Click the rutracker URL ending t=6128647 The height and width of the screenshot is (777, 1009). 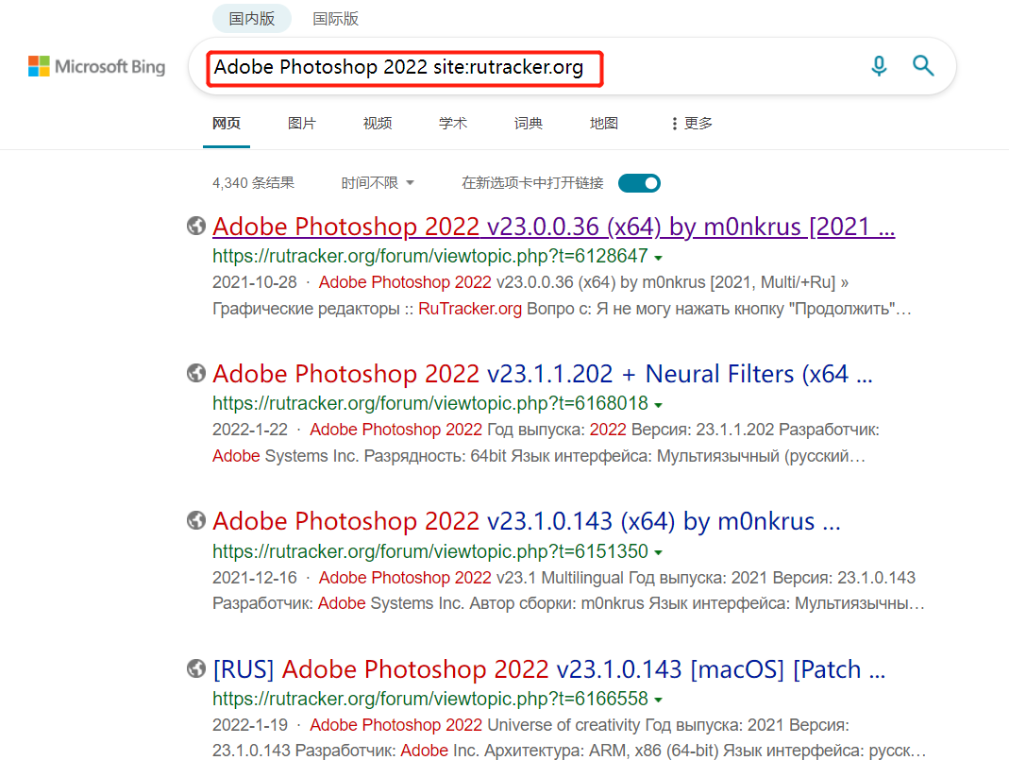click(x=429, y=256)
